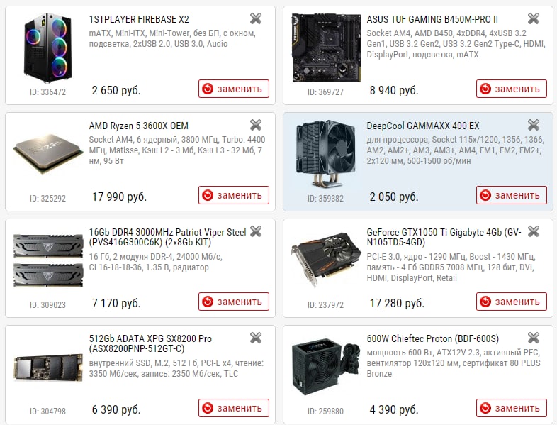Remove DeepCool GAMMAXX 400 EX cooler
Viewport: 557px width, 425px height.
point(534,125)
